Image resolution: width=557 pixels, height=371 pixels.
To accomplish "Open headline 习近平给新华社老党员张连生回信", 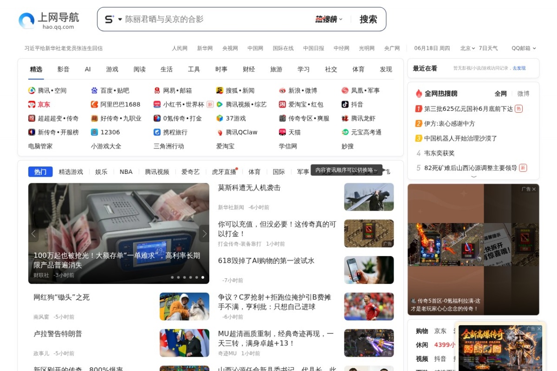I will tap(64, 48).
